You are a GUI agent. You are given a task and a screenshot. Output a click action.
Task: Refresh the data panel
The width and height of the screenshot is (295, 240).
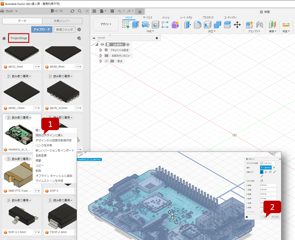(72, 11)
